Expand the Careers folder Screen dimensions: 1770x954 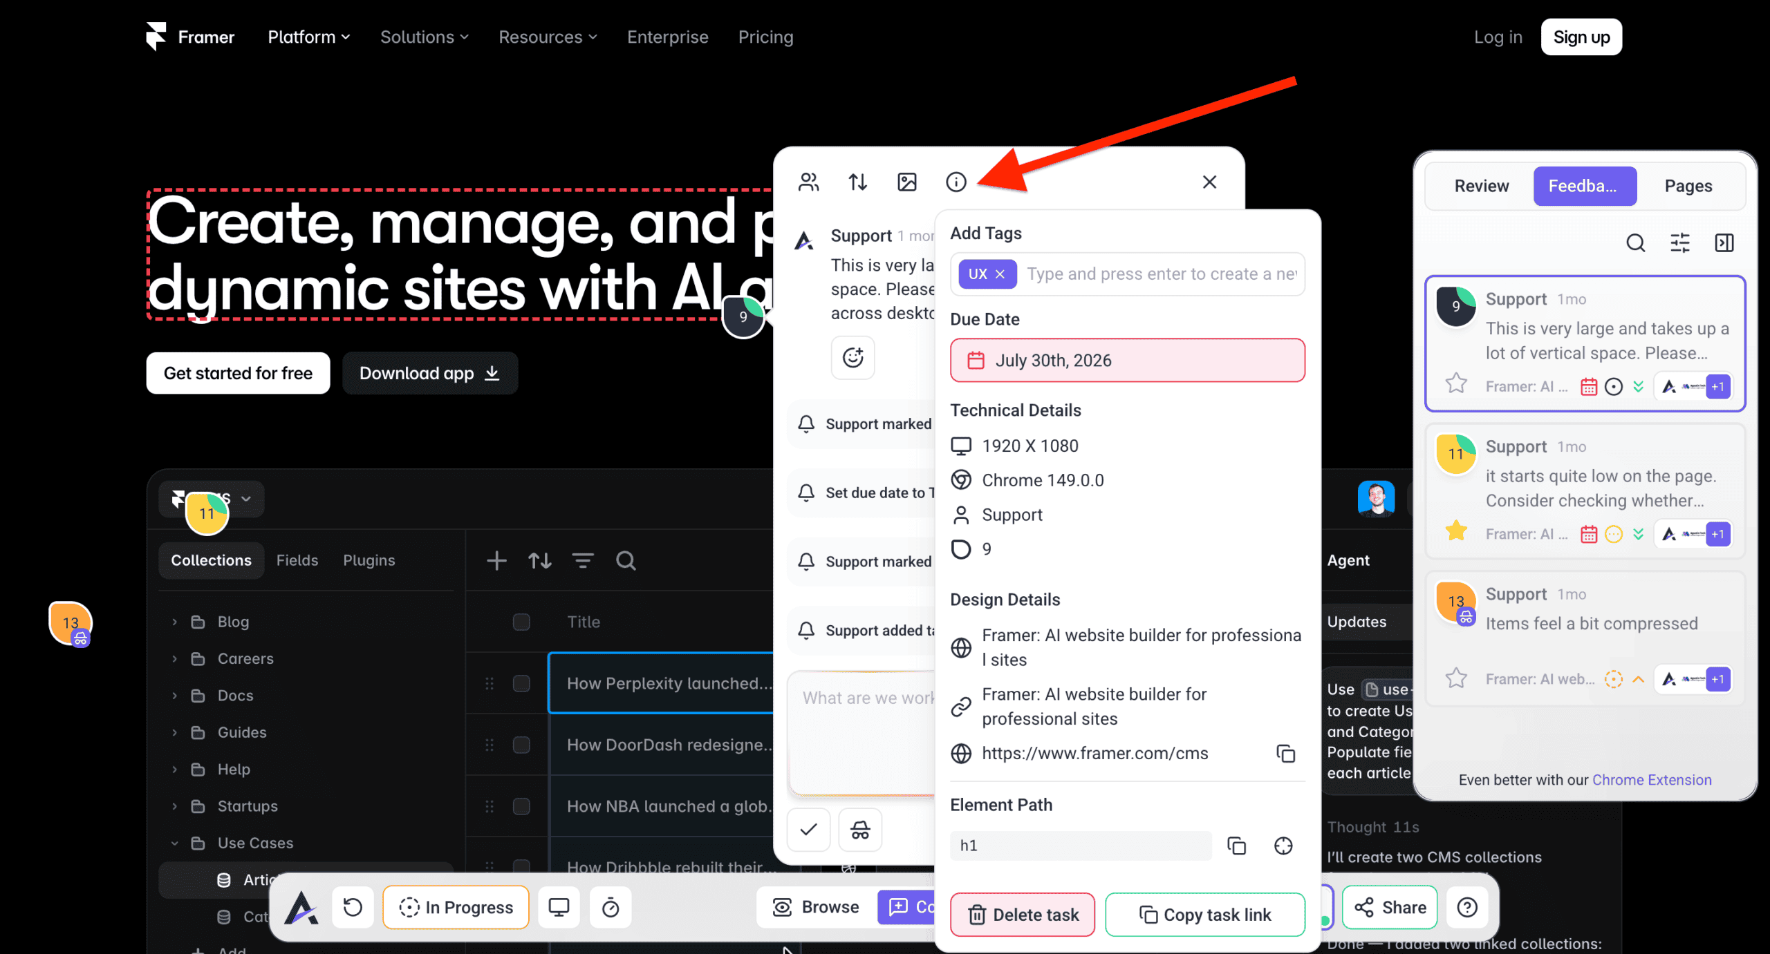coord(174,659)
